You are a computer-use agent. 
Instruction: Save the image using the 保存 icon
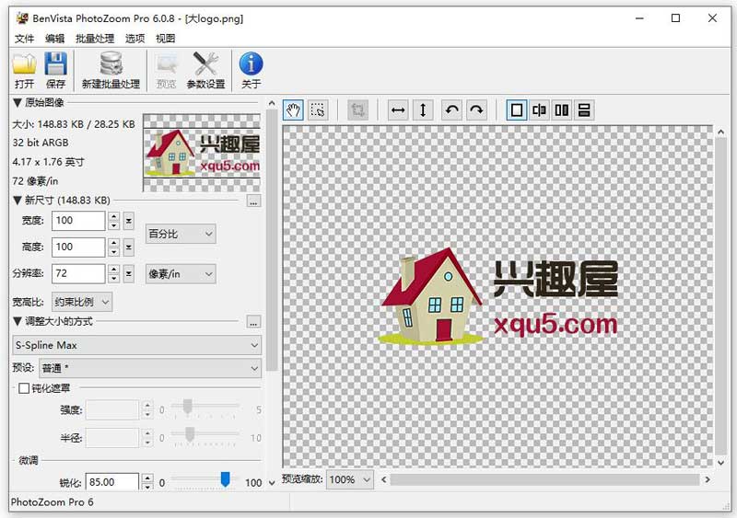coord(55,70)
